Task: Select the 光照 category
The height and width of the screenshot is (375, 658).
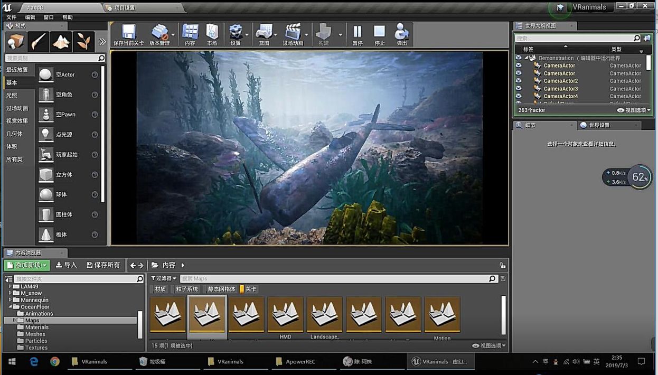Action: click(12, 96)
